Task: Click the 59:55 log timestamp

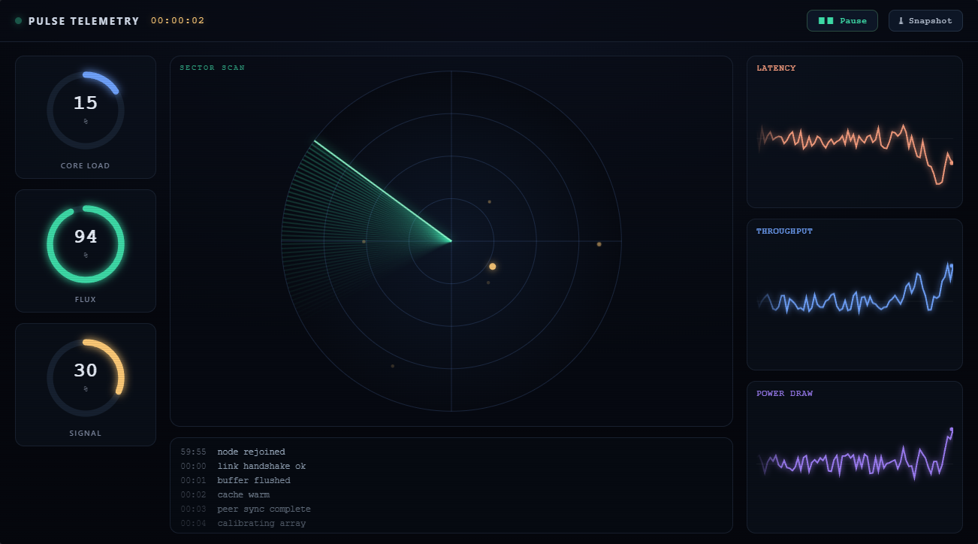Action: coord(193,452)
